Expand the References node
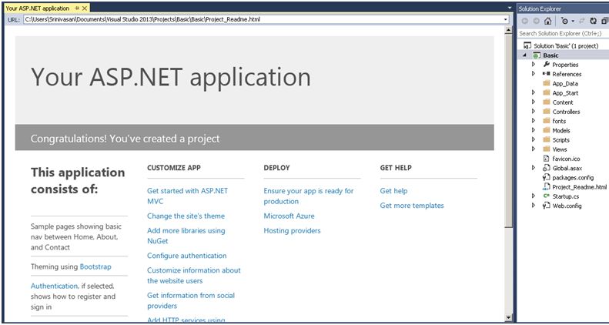 (533, 74)
